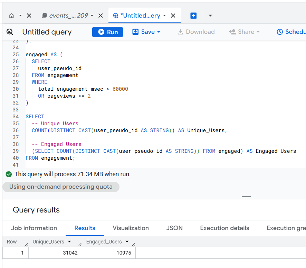The height and width of the screenshot is (268, 306).
Task: Open the Engaged_Users column dropdown
Action: click(127, 242)
